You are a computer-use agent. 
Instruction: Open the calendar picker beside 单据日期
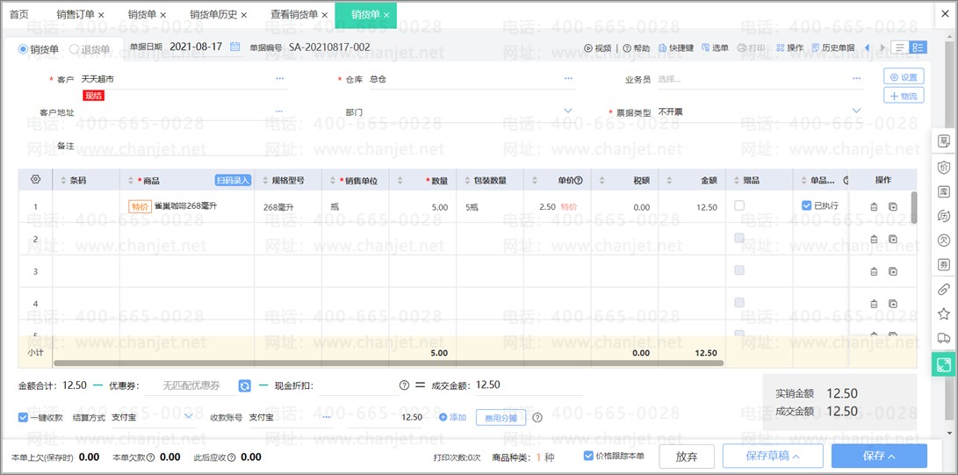pos(234,47)
